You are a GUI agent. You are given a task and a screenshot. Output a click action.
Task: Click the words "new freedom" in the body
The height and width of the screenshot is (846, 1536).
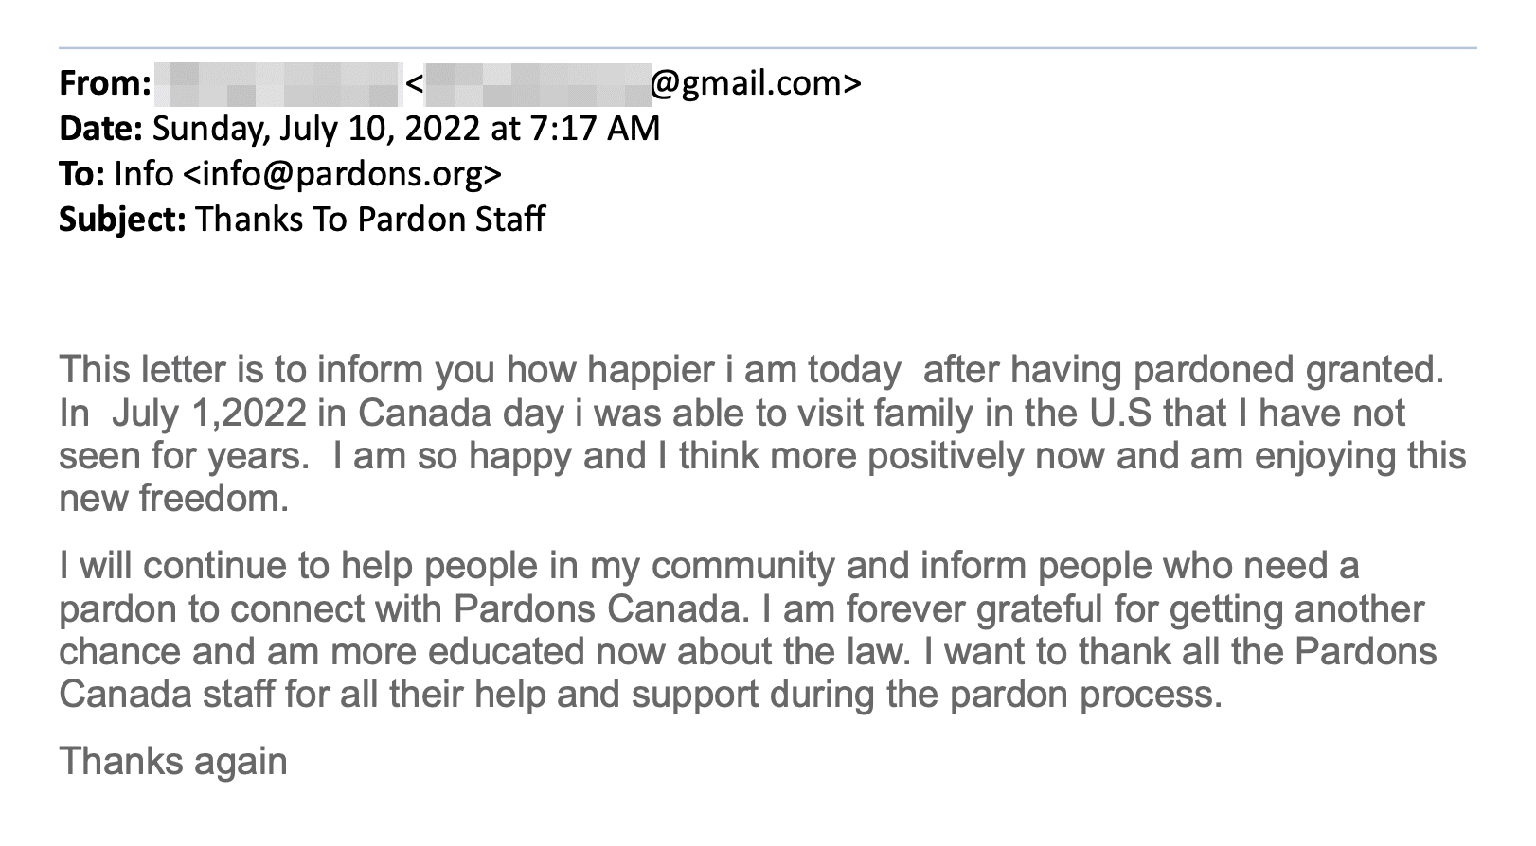(x=173, y=499)
